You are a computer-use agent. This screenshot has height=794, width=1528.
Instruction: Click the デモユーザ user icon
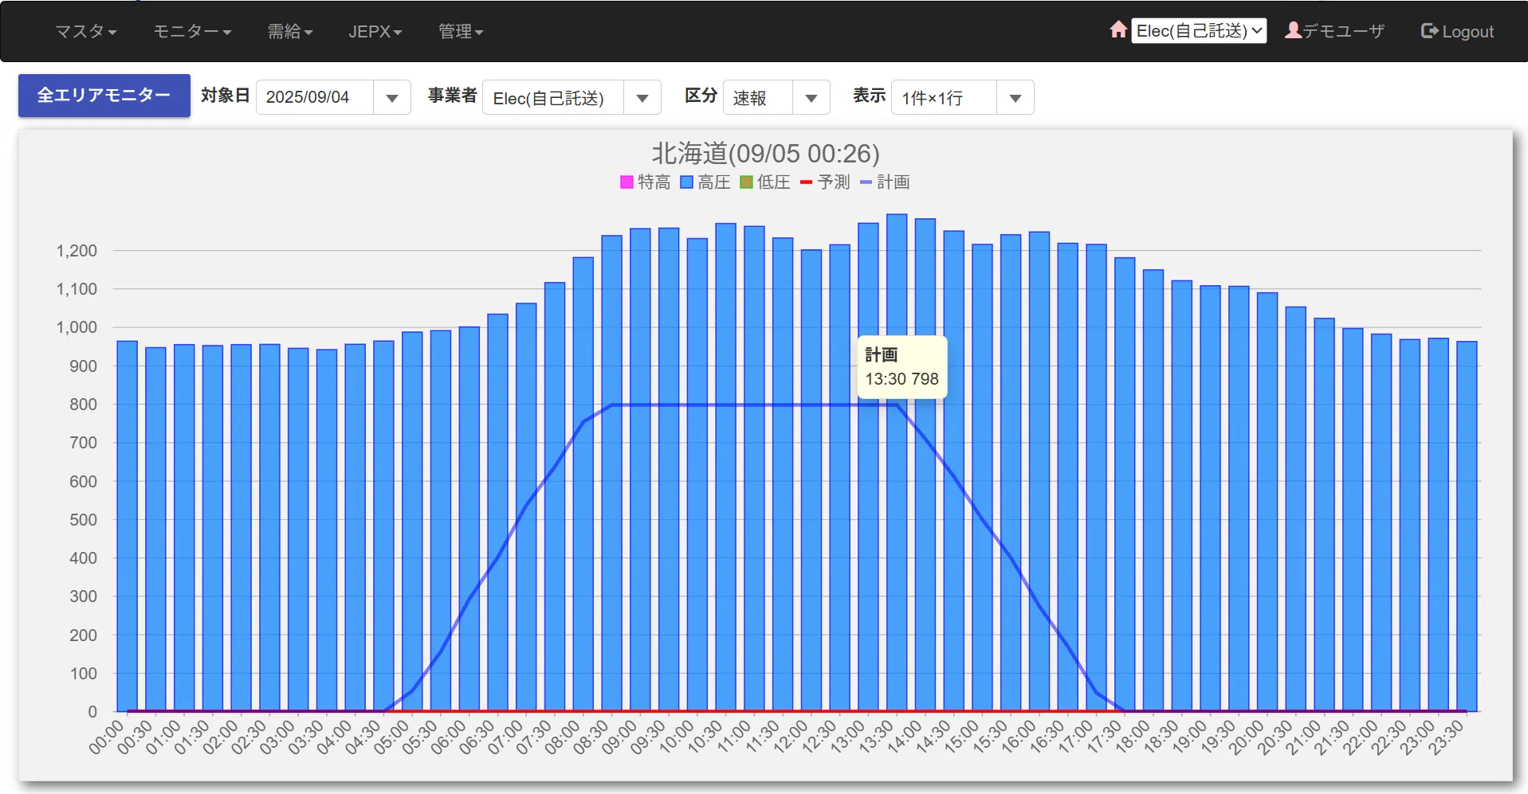point(1293,30)
